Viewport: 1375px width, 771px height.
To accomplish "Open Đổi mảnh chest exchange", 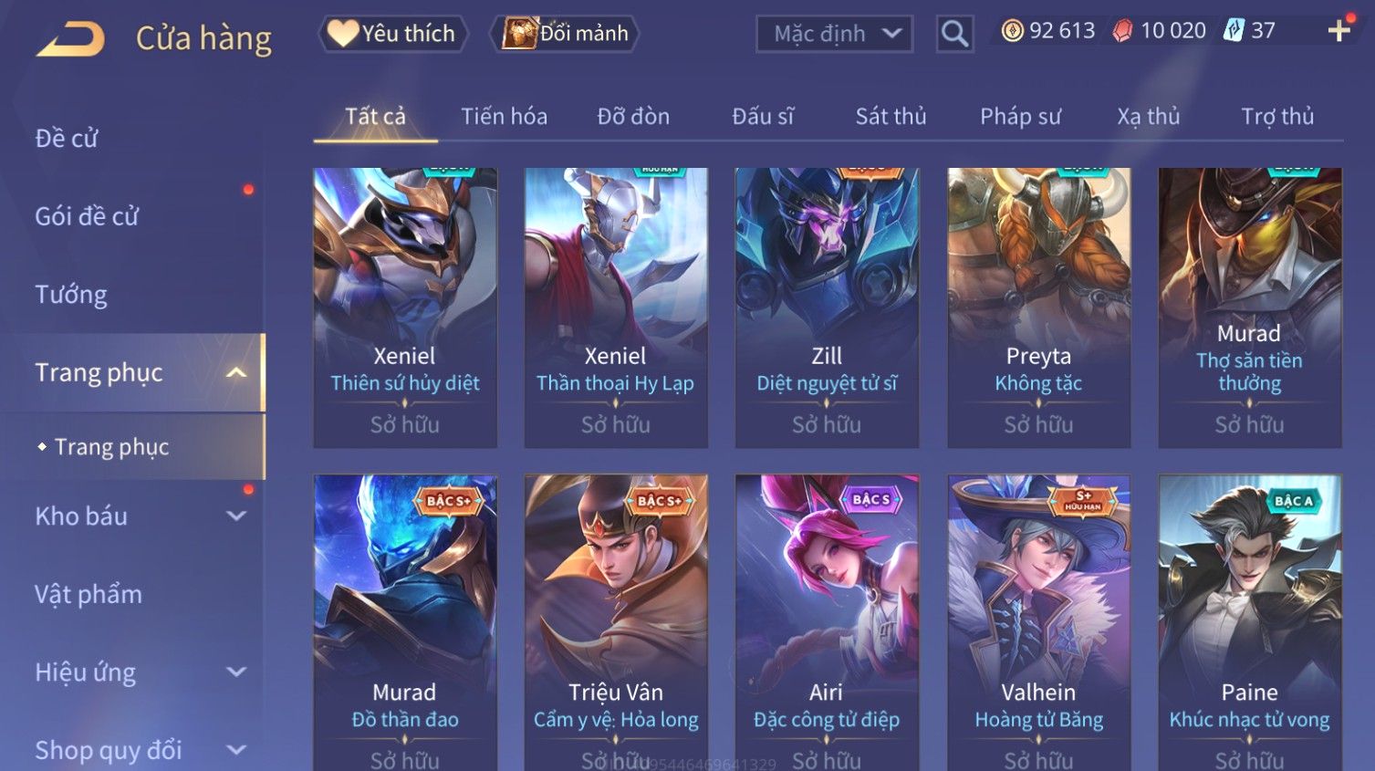I will [x=565, y=34].
